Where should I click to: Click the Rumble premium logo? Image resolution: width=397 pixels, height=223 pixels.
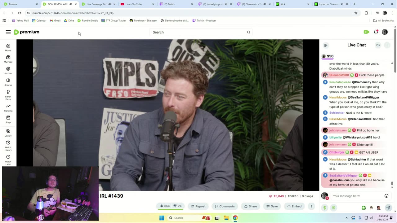26,32
